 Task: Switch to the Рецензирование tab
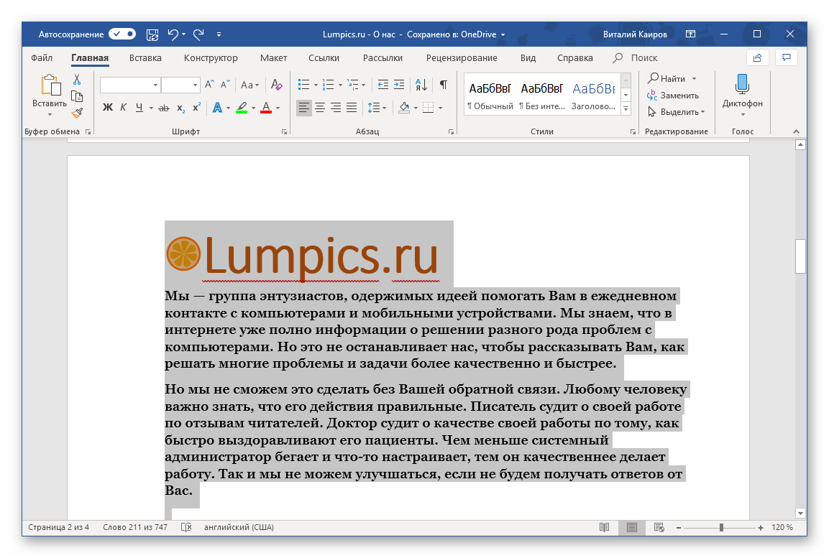coord(461,58)
